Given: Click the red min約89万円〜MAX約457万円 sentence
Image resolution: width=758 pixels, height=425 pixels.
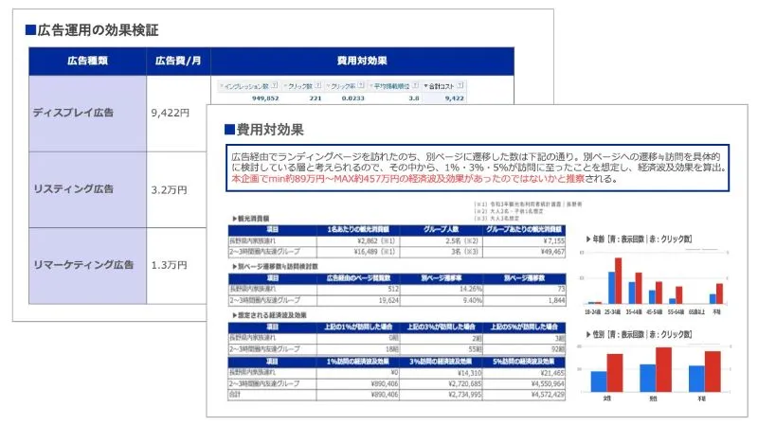Looking at the screenshot, I should pos(408,179).
